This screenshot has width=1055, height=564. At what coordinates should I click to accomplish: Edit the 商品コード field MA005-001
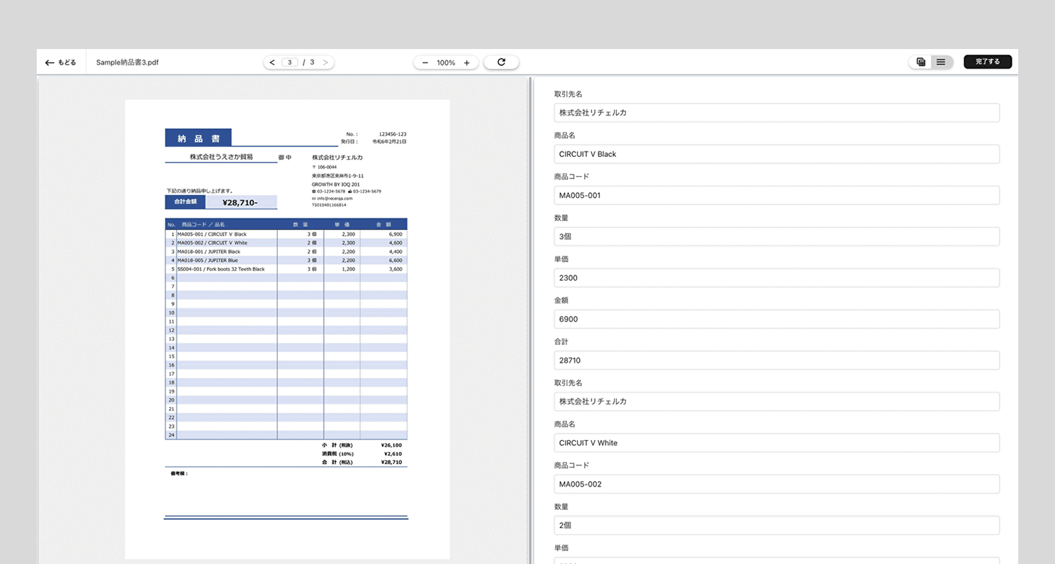click(x=777, y=195)
